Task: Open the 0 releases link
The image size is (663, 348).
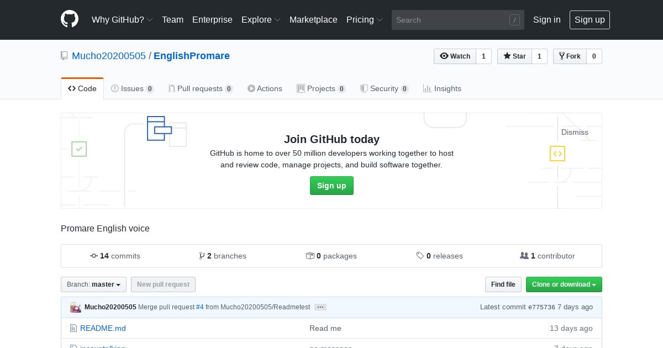Action: [x=440, y=256]
